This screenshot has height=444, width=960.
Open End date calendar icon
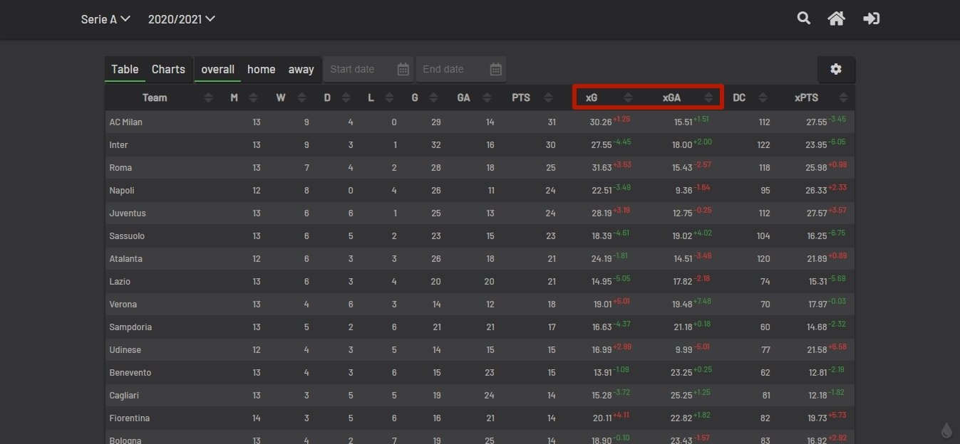click(x=496, y=69)
